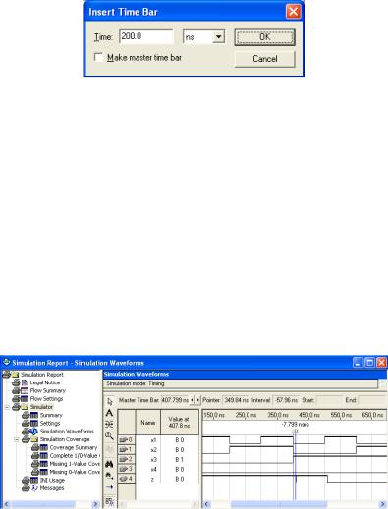The image size is (388, 509).
Task: Open Flow Summary report
Action: [48, 390]
